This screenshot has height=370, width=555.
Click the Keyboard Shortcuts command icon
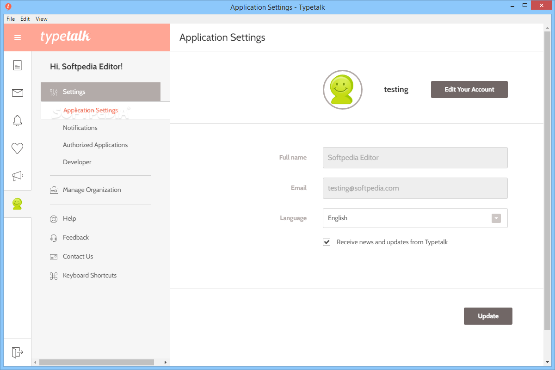(54, 276)
